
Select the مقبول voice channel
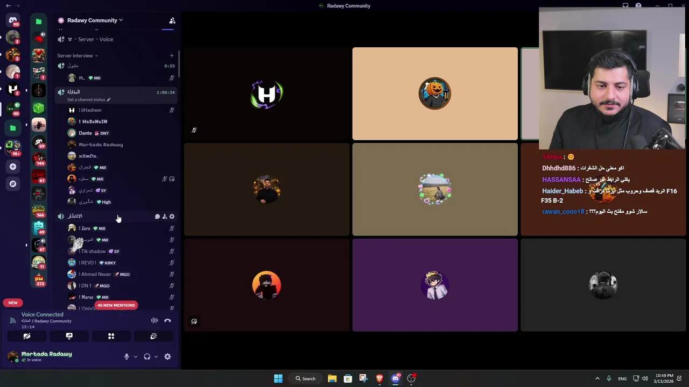point(116,66)
